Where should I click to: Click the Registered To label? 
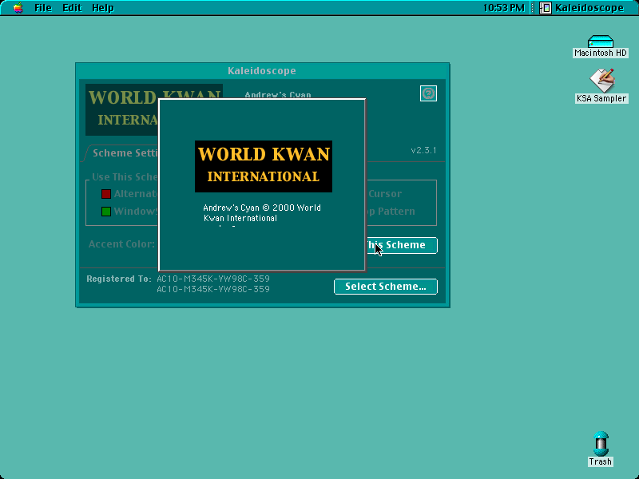[x=118, y=279]
